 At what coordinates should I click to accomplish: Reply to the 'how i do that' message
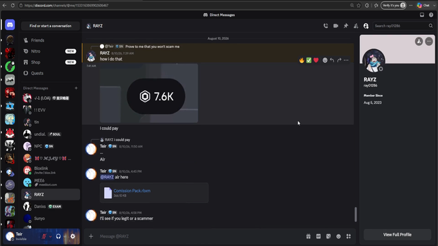(332, 60)
